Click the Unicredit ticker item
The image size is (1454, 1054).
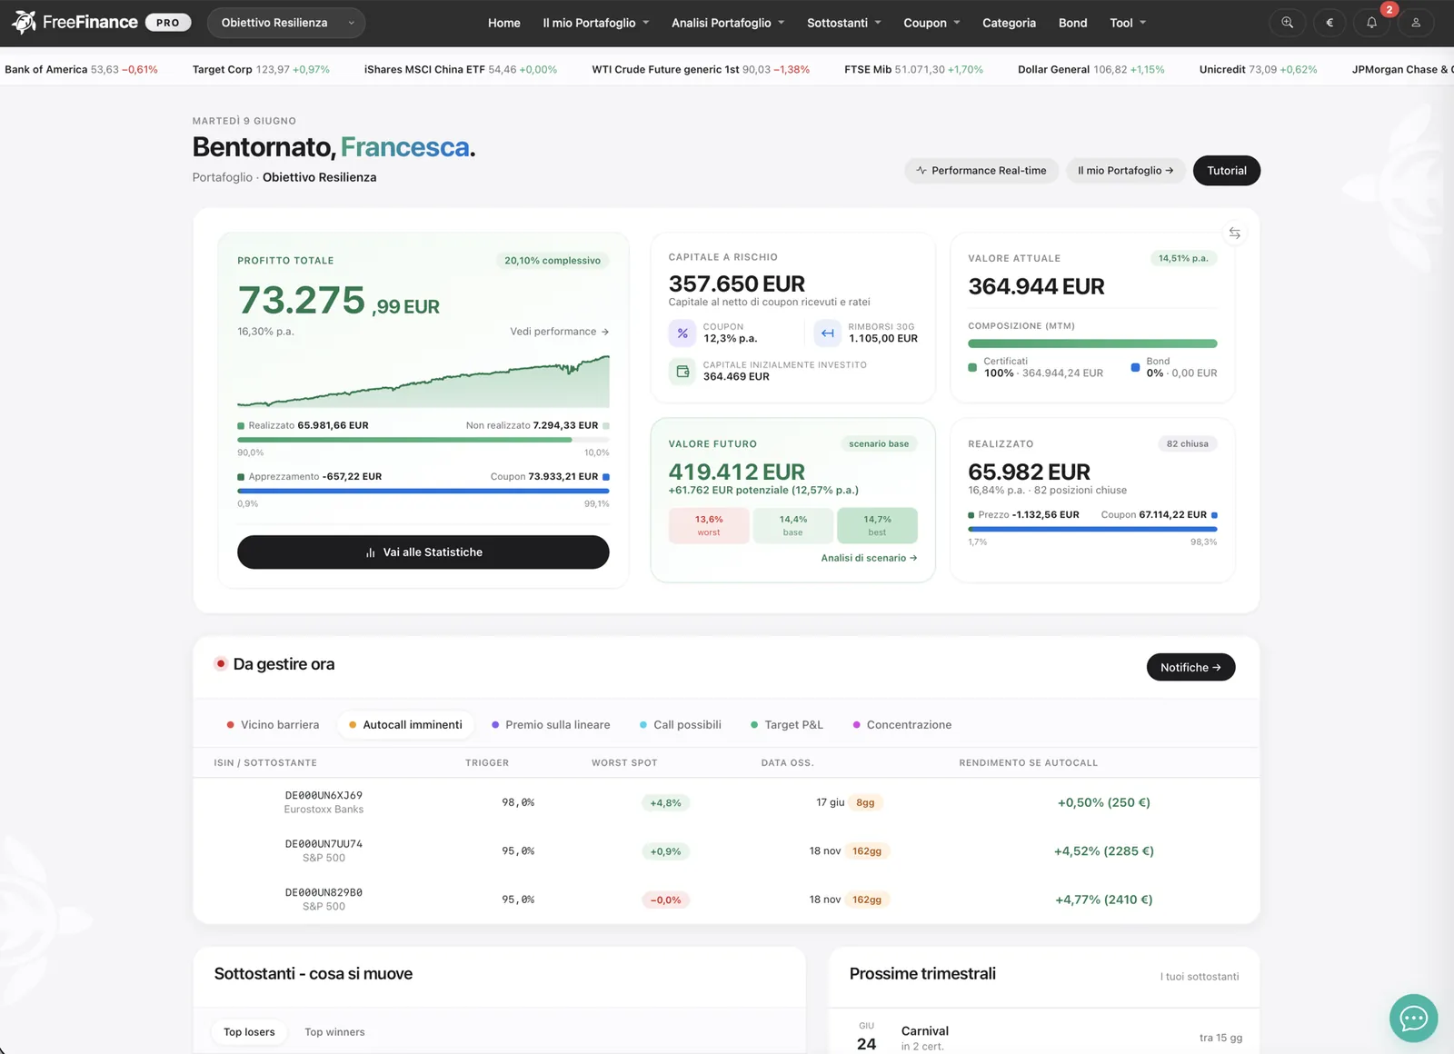(1258, 69)
